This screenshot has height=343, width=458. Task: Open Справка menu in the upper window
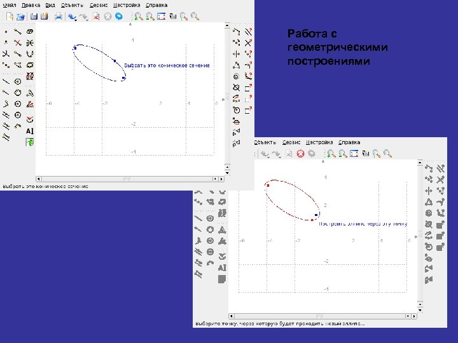(x=156, y=5)
